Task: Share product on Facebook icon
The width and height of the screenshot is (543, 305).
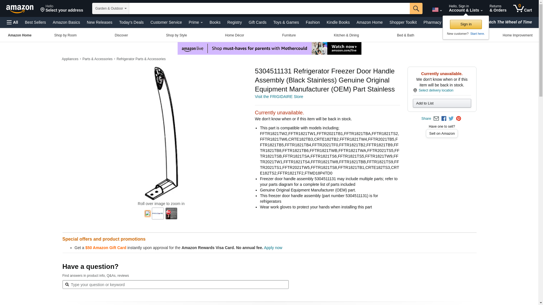Action: tap(444, 119)
